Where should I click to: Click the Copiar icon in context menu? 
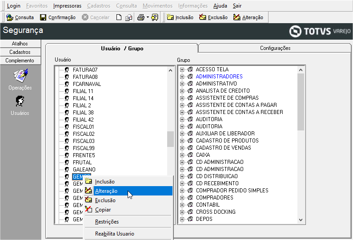pos(88,209)
